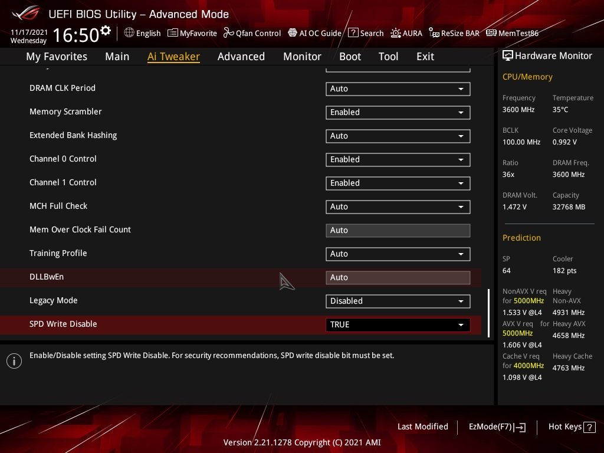Launch AI OC Guide icon
This screenshot has width=604, height=453.
[x=293, y=33]
